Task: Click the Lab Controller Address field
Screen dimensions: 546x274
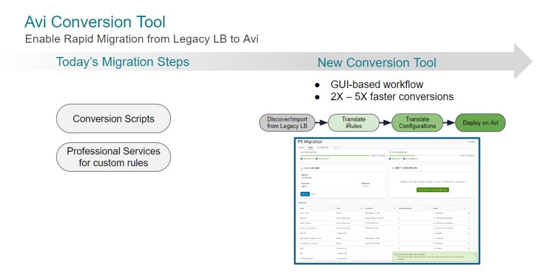Action: [307, 176]
